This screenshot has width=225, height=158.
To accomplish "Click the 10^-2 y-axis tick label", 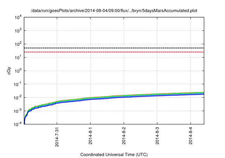I will click(x=18, y=98).
